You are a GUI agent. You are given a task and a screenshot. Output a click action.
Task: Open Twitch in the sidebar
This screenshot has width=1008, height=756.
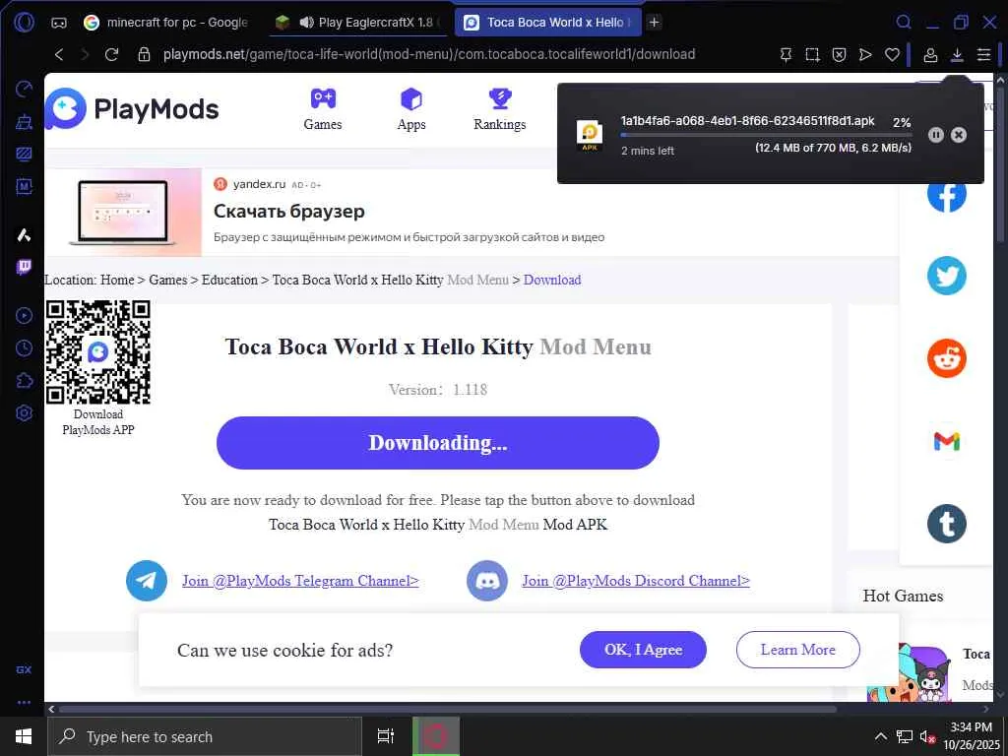tap(24, 267)
